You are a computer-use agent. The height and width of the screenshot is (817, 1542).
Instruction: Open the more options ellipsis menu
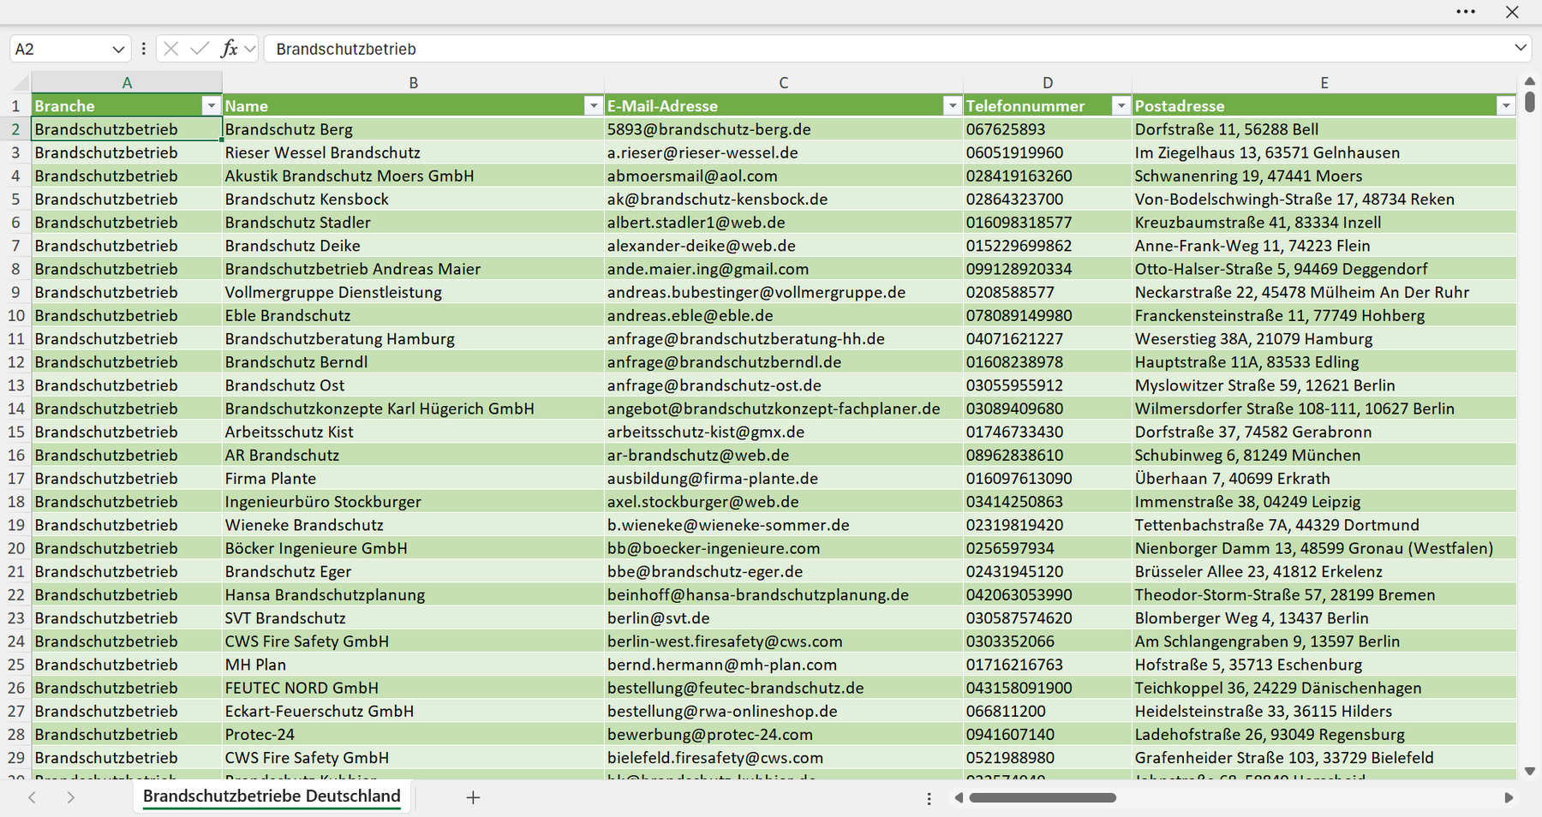click(1466, 12)
